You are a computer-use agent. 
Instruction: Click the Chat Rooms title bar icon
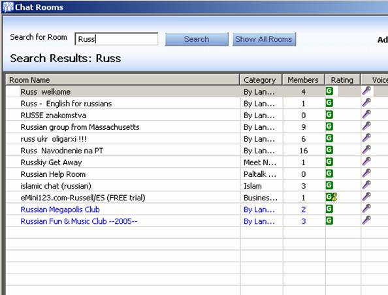8,7
